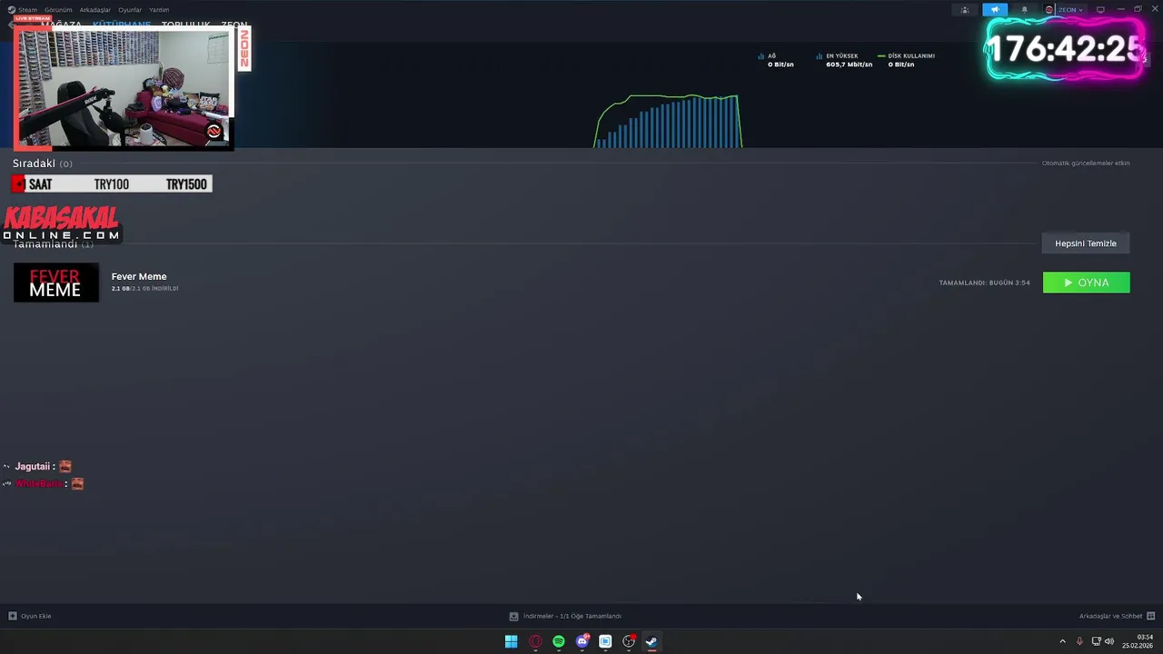Click the download speed graph
The width and height of the screenshot is (1163, 654).
pyautogui.click(x=668, y=121)
